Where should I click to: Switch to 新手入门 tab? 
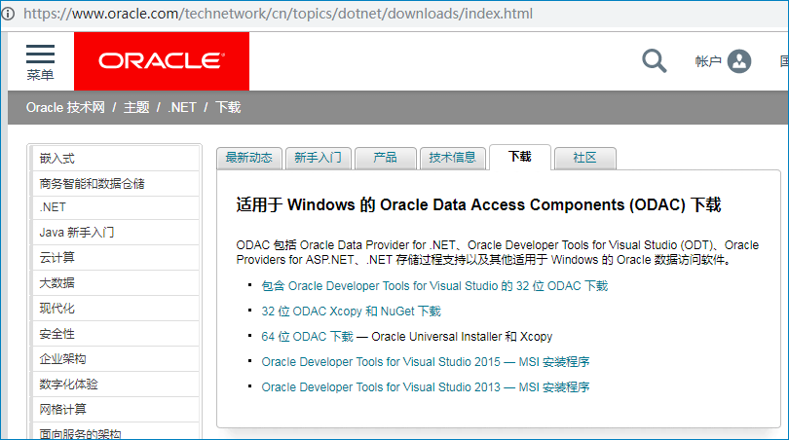pos(318,158)
